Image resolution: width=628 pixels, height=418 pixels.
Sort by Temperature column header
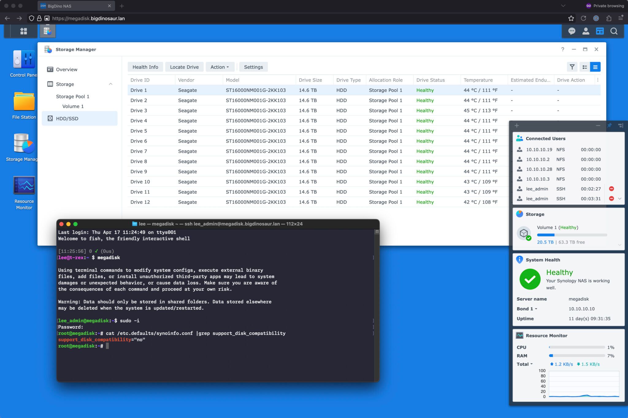[x=484, y=80]
